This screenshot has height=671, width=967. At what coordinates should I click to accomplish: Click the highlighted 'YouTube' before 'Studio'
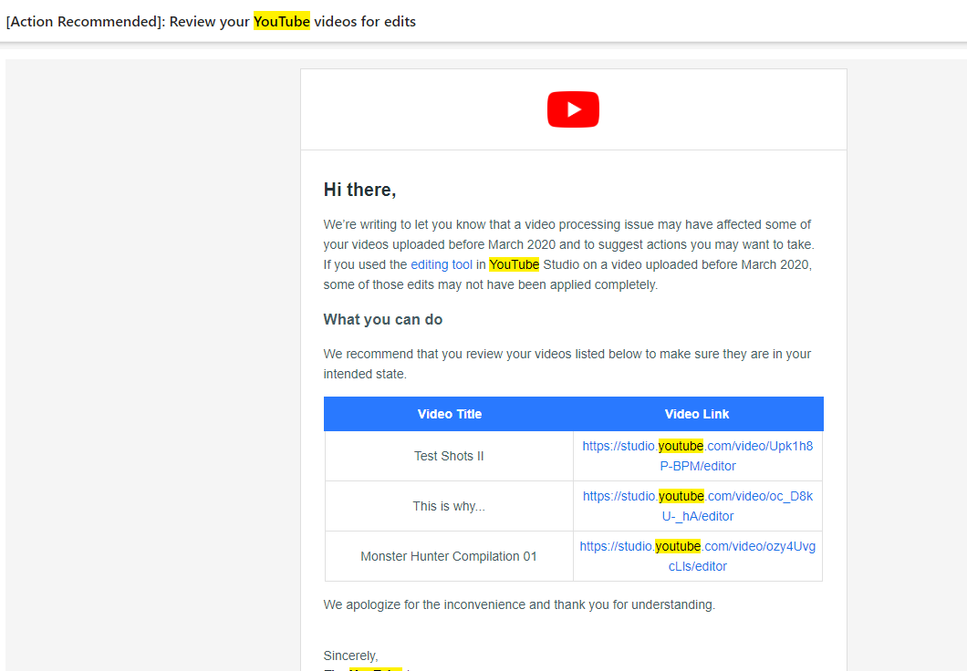point(514,265)
